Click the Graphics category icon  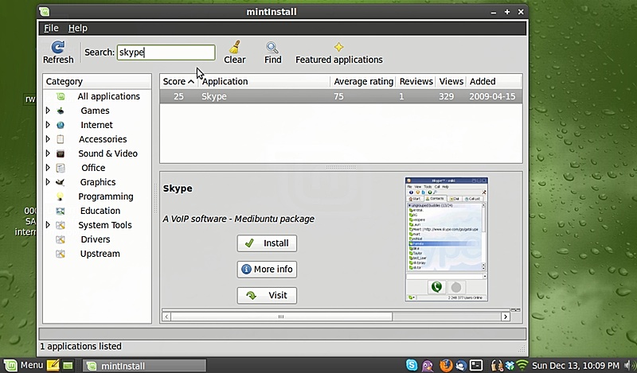click(x=61, y=182)
